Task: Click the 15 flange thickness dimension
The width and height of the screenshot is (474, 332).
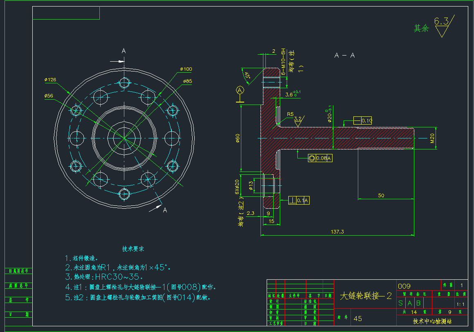Action: tap(272, 221)
